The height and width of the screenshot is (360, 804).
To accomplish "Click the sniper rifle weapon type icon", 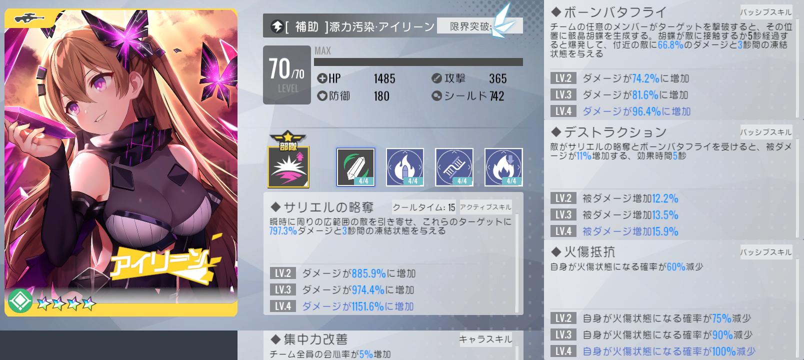I will point(29,18).
